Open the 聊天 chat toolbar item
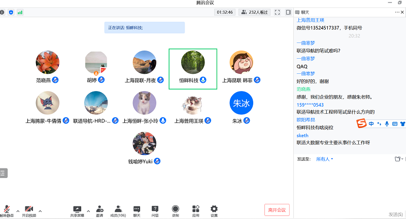 [137, 209]
